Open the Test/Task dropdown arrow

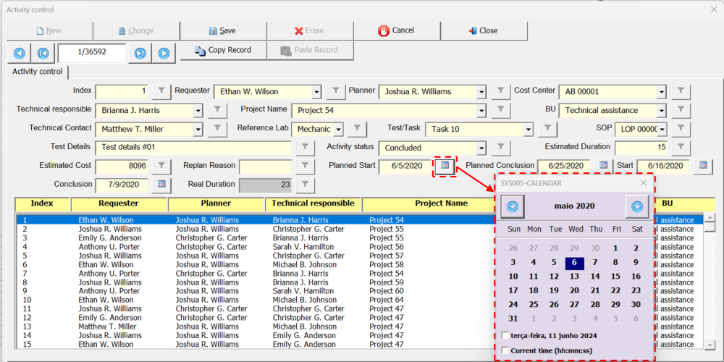(x=529, y=130)
